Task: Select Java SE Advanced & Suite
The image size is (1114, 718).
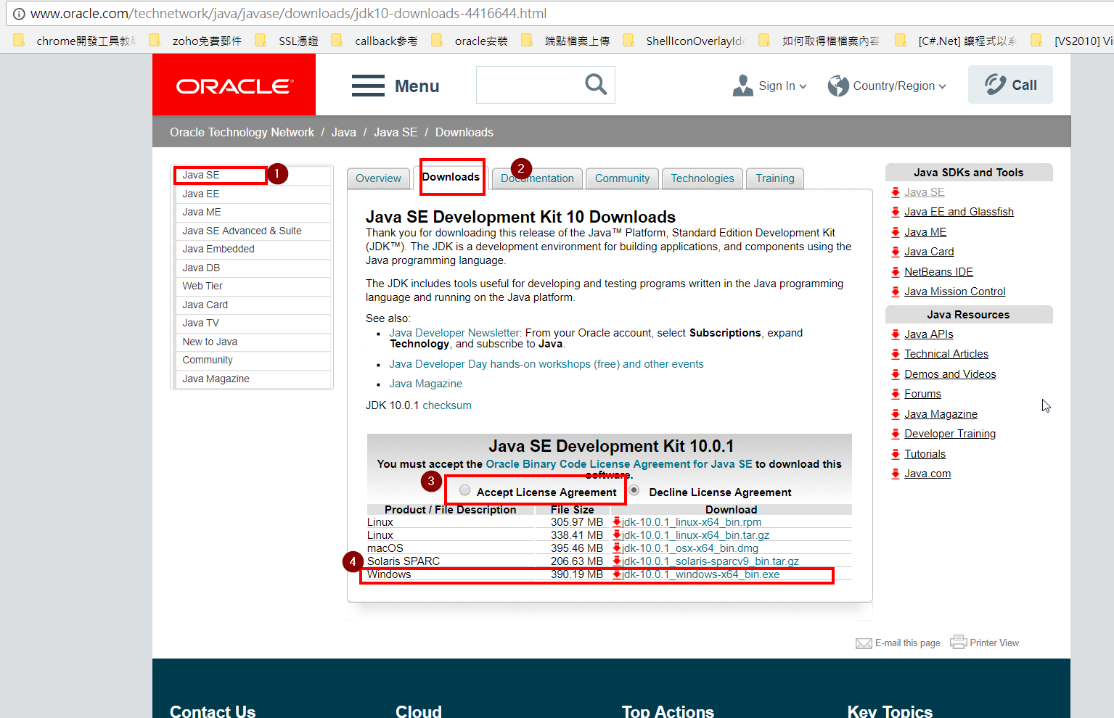Action: click(252, 231)
